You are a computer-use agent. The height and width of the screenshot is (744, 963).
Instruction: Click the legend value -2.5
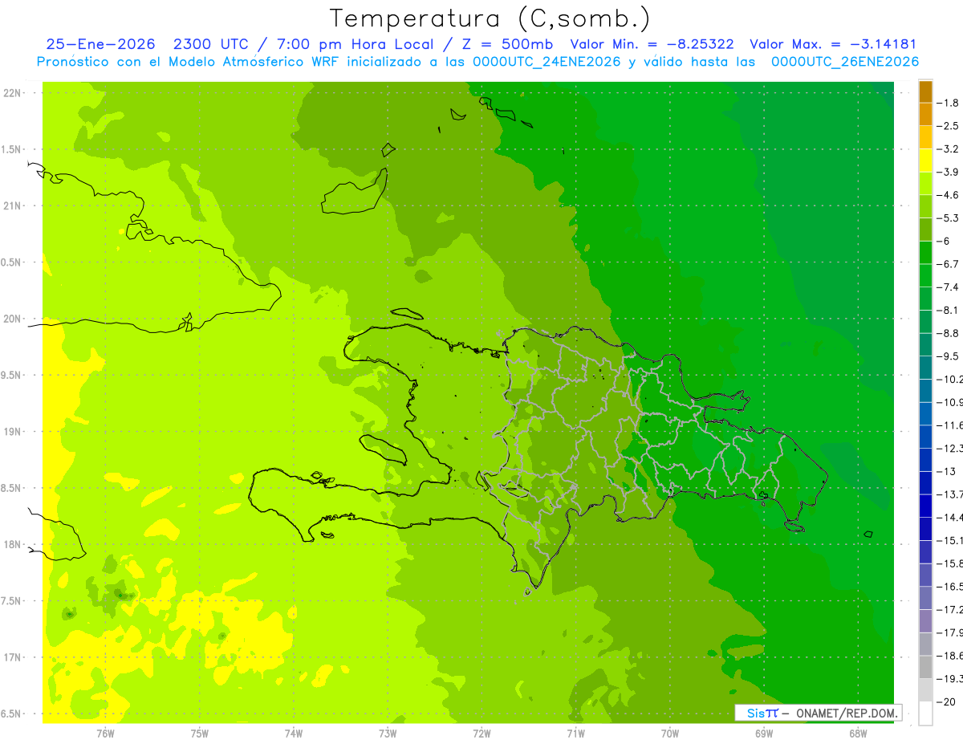[949, 126]
